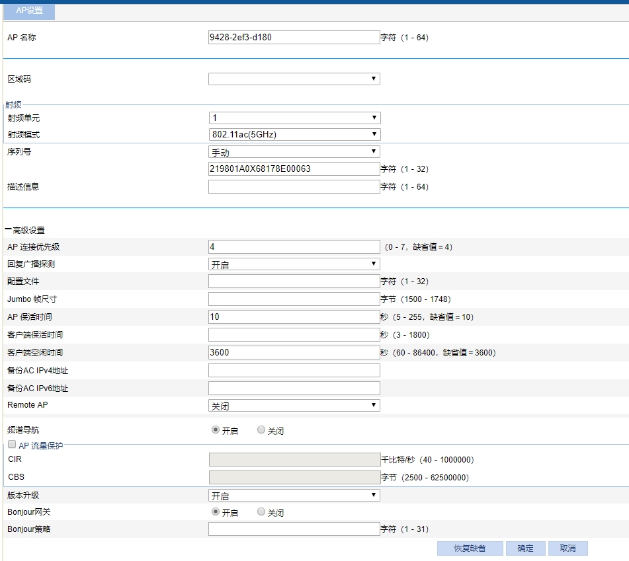Click the 恢复缺省 button

(470, 548)
